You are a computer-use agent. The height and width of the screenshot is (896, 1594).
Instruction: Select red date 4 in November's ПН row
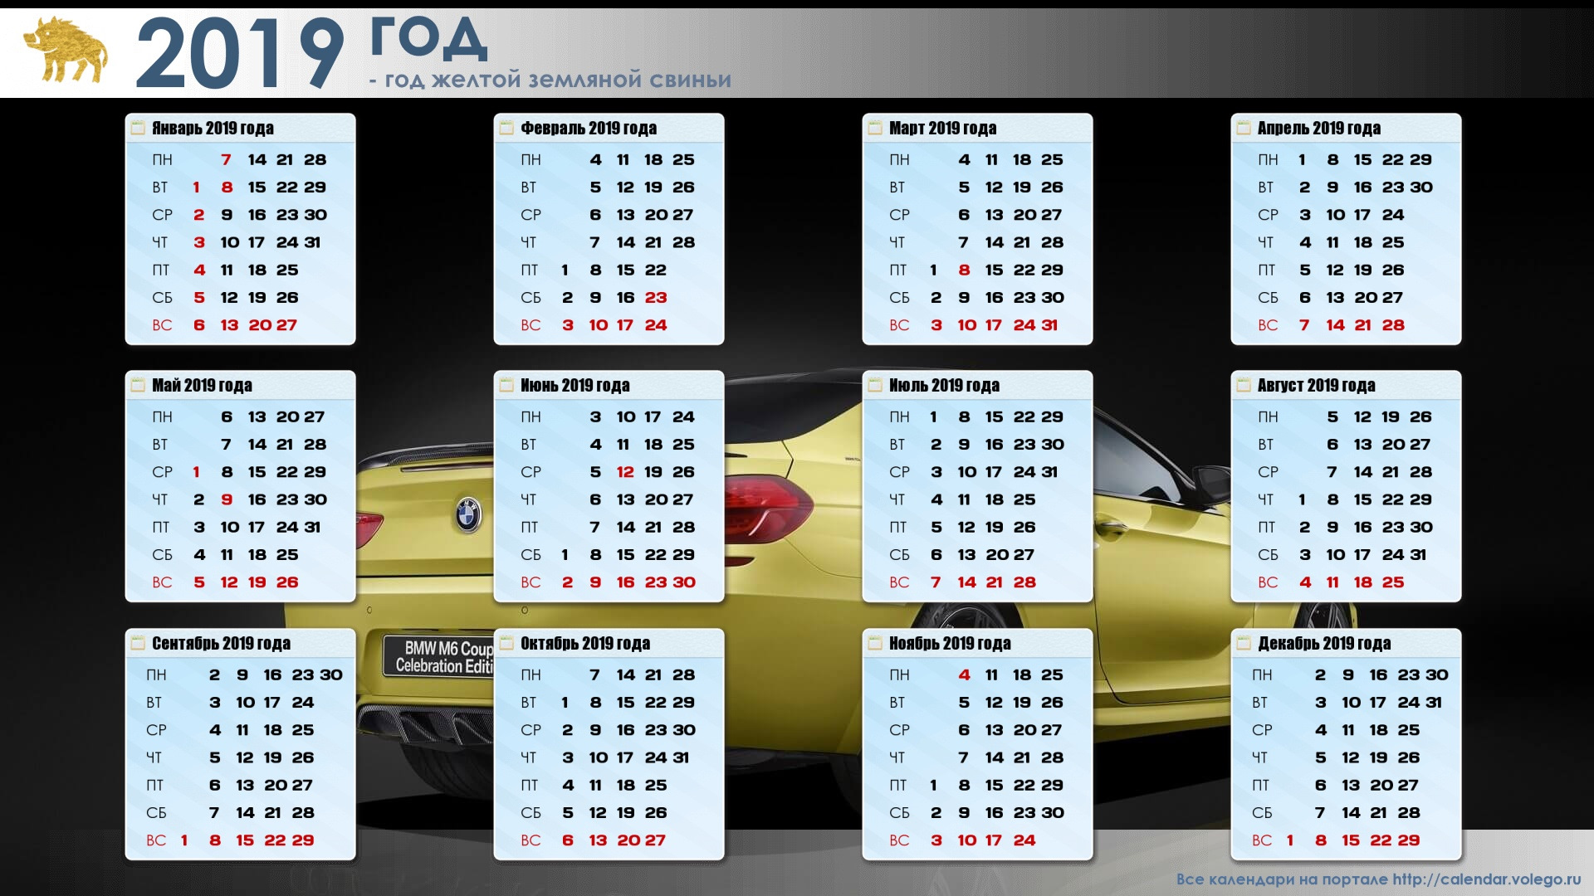pos(964,674)
